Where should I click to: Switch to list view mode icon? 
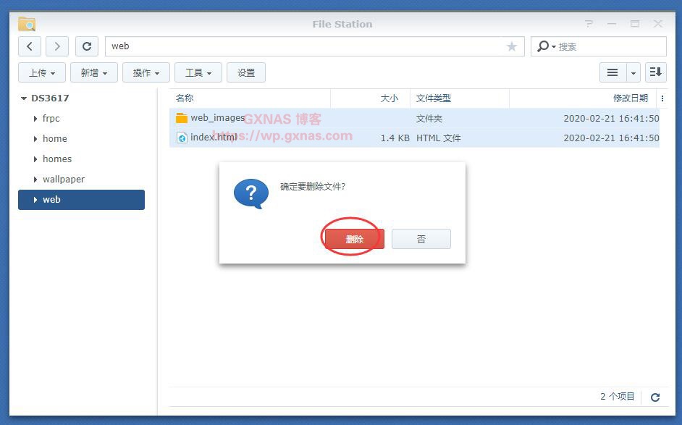tap(612, 72)
